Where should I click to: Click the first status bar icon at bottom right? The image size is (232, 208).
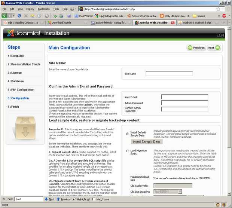[218, 205]
